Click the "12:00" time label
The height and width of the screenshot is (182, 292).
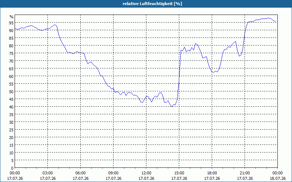click(146, 173)
